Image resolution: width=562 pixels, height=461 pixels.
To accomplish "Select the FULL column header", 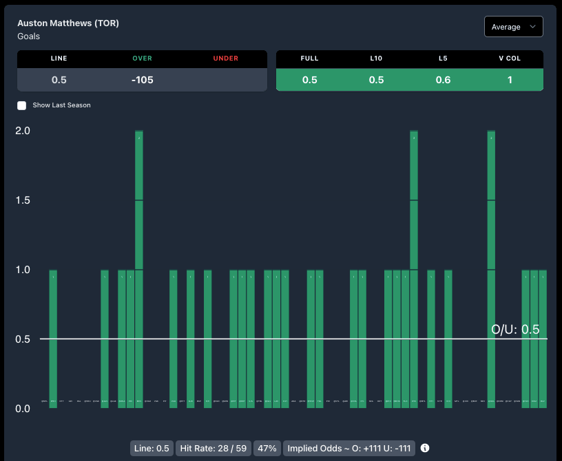I will click(309, 58).
